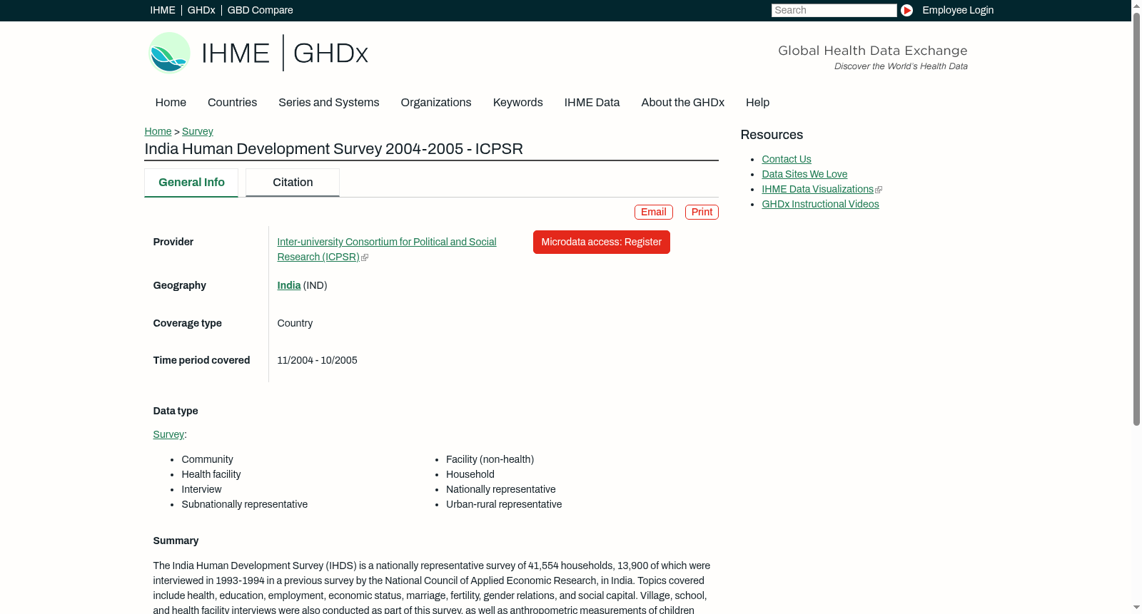Click the scrollbar up arrow

click(x=1136, y=5)
